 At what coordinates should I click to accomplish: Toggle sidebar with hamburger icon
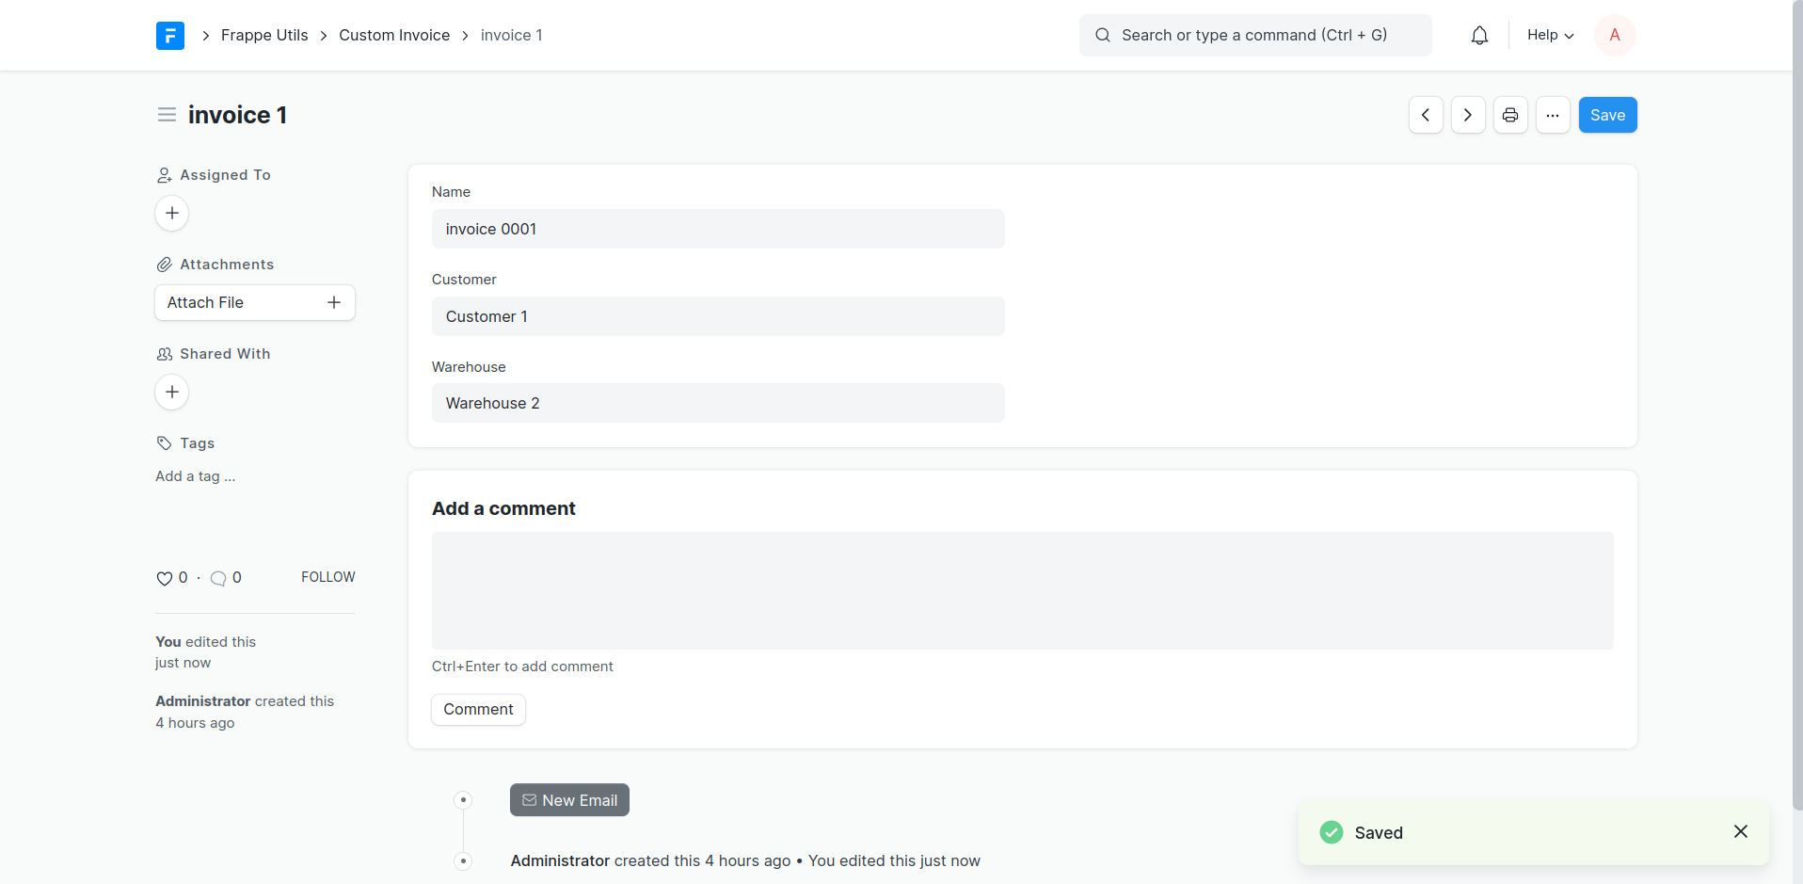click(x=167, y=115)
